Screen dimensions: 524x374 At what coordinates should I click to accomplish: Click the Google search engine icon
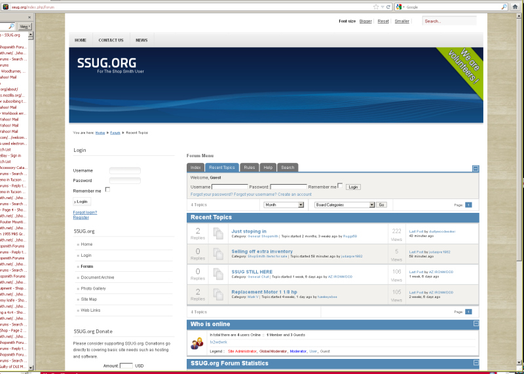[399, 7]
